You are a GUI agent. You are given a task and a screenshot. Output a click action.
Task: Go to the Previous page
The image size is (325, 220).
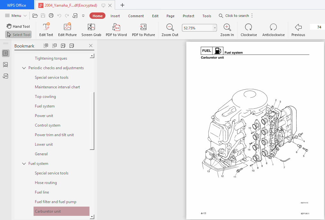point(298,30)
